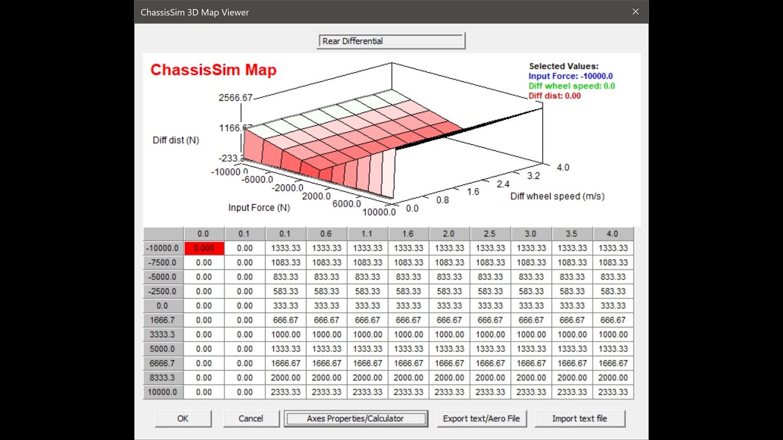The image size is (783, 440).
Task: Select the -2500.0 row header
Action: pos(163,291)
